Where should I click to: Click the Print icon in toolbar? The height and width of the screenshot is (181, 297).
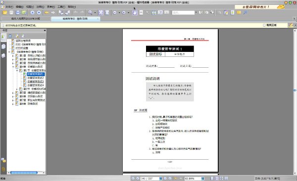(x=18, y=13)
